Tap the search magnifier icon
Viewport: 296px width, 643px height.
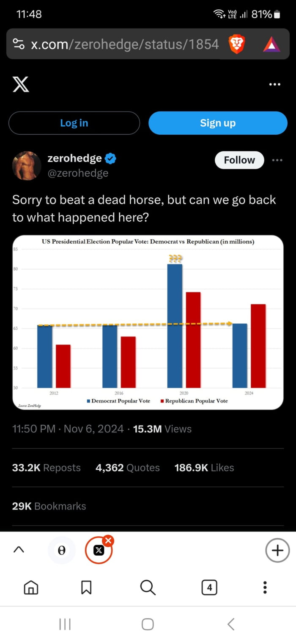tap(148, 587)
